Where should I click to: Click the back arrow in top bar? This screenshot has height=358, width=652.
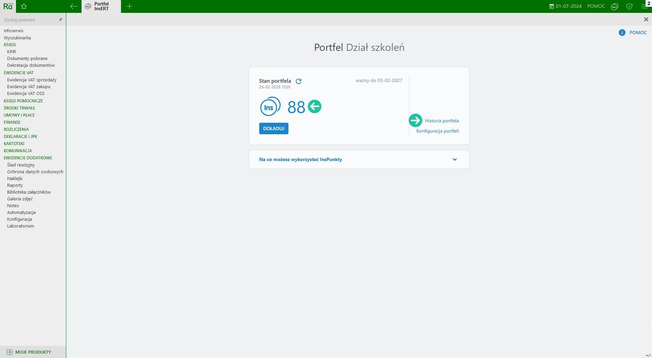pos(73,6)
